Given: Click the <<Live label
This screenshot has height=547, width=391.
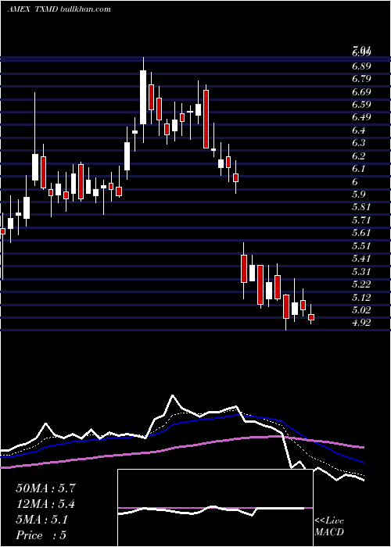Looking at the screenshot, I should click(329, 521).
